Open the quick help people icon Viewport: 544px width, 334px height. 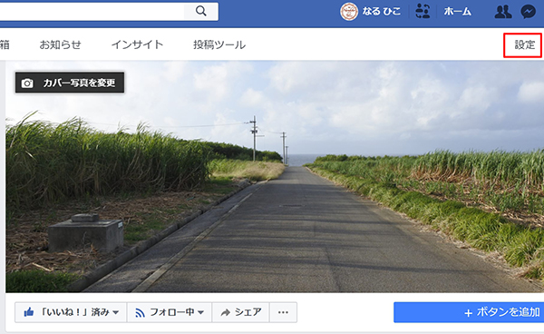tap(423, 11)
